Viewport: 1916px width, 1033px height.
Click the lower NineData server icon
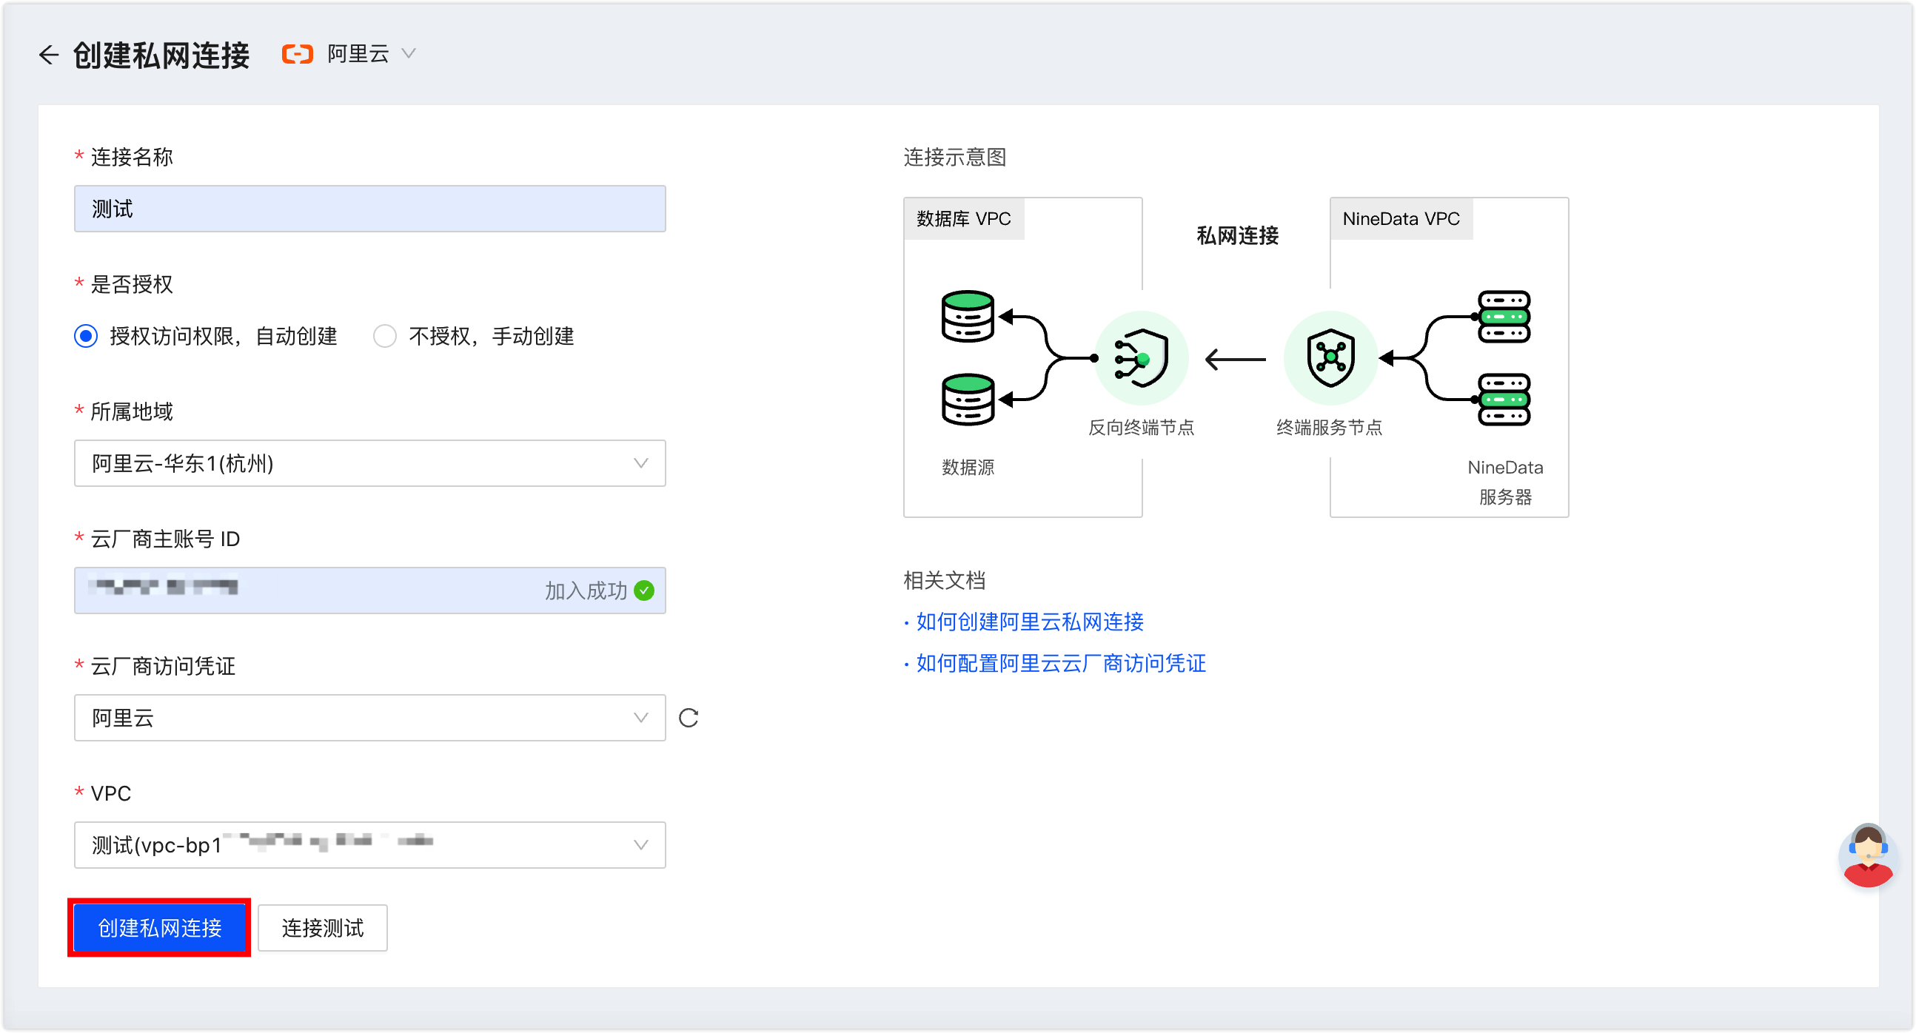(1504, 400)
